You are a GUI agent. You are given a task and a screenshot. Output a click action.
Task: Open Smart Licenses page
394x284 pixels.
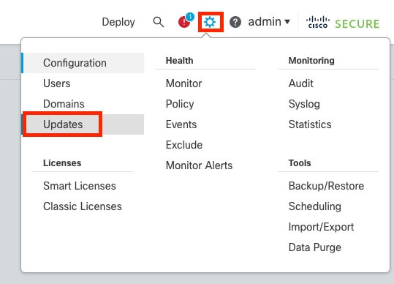coord(80,186)
